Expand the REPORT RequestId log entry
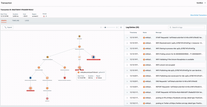 [127, 87]
